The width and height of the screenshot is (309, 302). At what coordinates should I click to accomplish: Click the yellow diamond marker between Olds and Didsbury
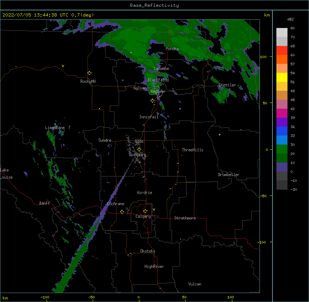tap(139, 150)
